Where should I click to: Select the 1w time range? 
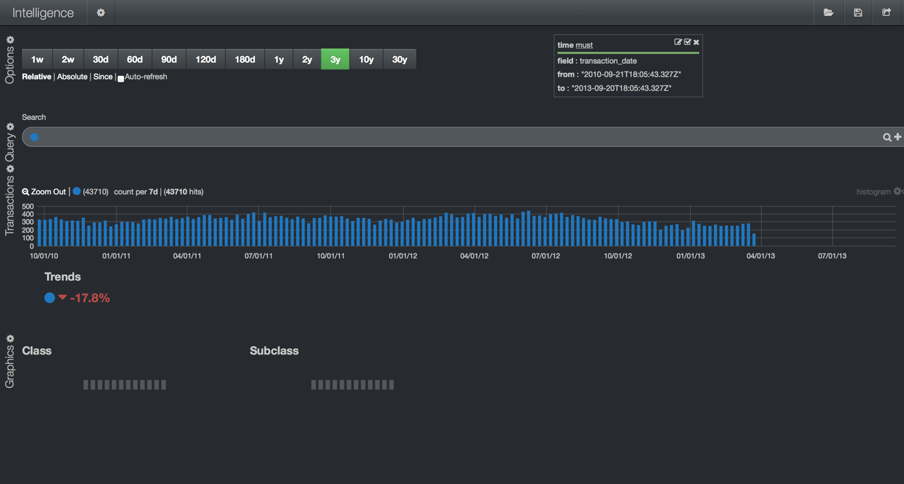[x=37, y=59]
